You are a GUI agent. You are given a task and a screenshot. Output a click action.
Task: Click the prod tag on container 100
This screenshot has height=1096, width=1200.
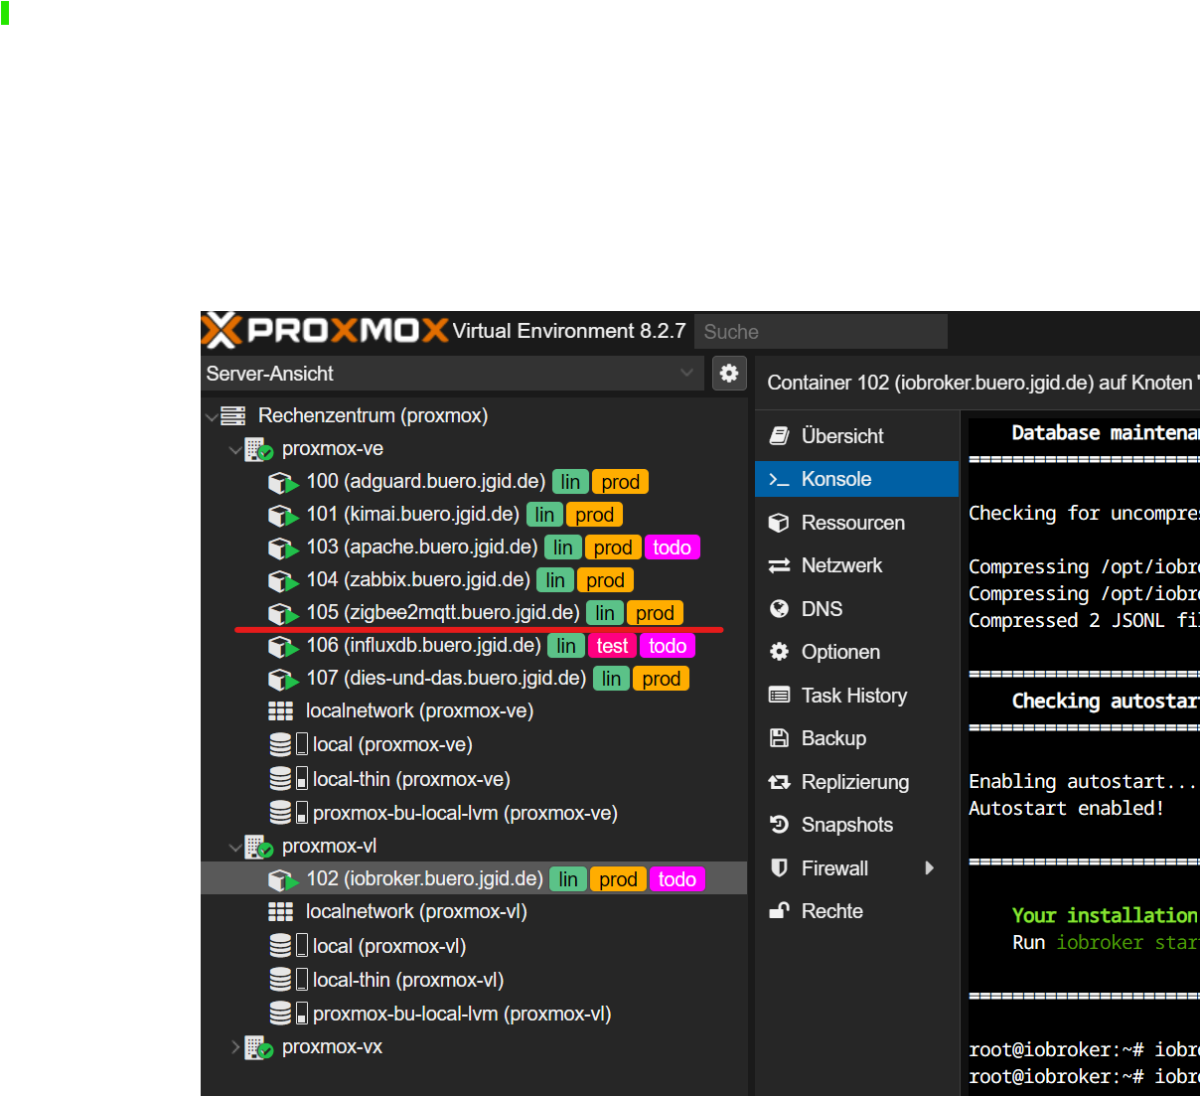click(x=621, y=482)
